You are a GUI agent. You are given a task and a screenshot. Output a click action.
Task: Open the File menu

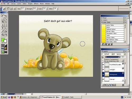tap(4, 4)
